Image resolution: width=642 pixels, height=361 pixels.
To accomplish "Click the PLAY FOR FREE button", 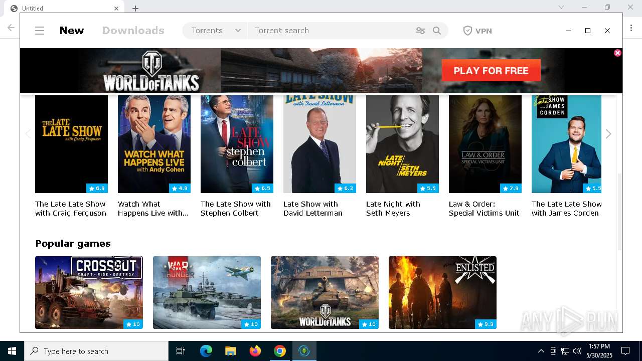I will pyautogui.click(x=491, y=71).
